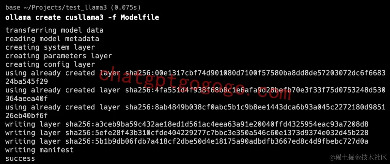Click the wrapped hash fragment 26eb40bf6f
Screen dimensions: 390x164
coord(27,116)
